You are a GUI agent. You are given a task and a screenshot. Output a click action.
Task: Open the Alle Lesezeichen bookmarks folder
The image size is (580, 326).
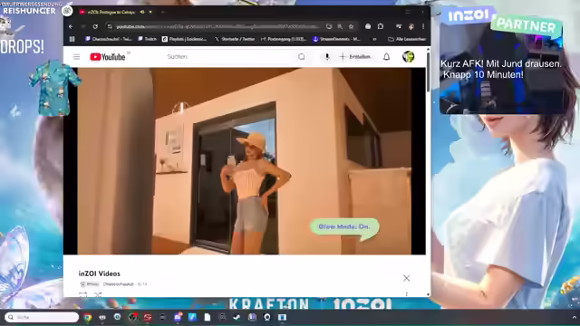coord(407,39)
